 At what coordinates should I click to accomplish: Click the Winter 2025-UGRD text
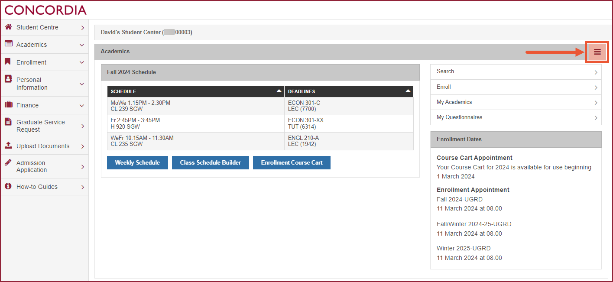464,248
